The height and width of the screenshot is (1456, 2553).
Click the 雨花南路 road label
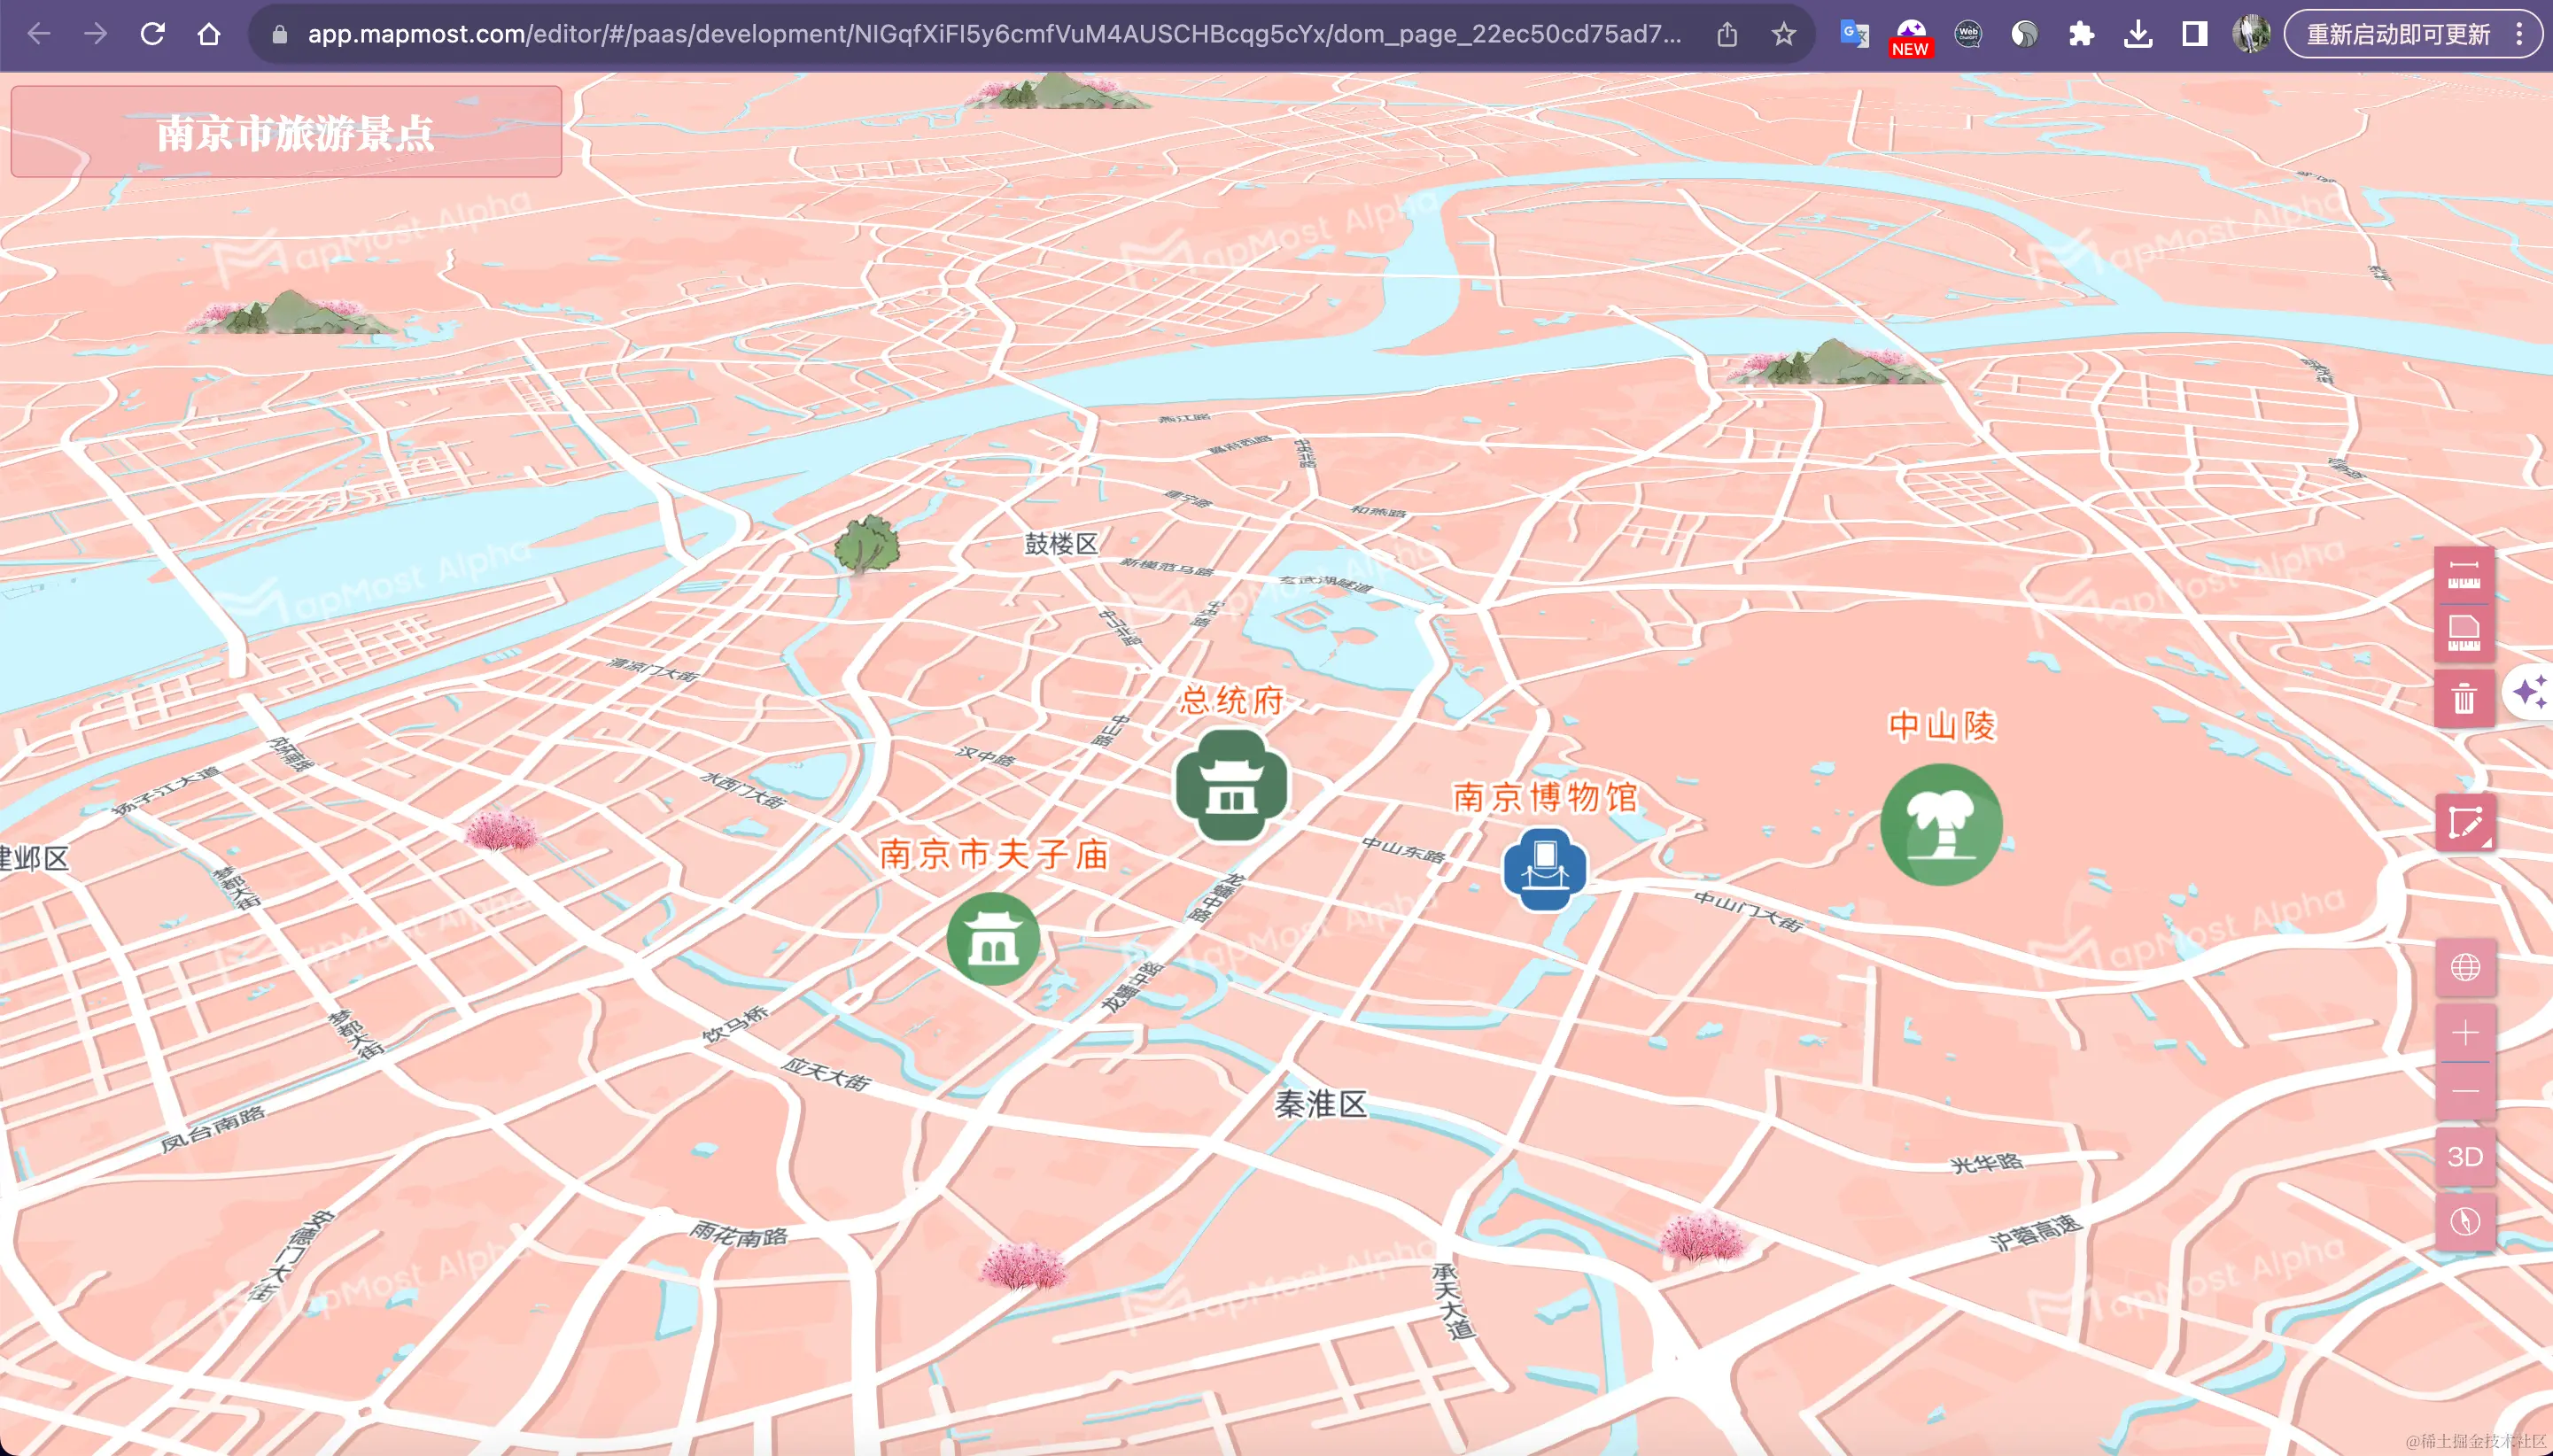tap(739, 1235)
